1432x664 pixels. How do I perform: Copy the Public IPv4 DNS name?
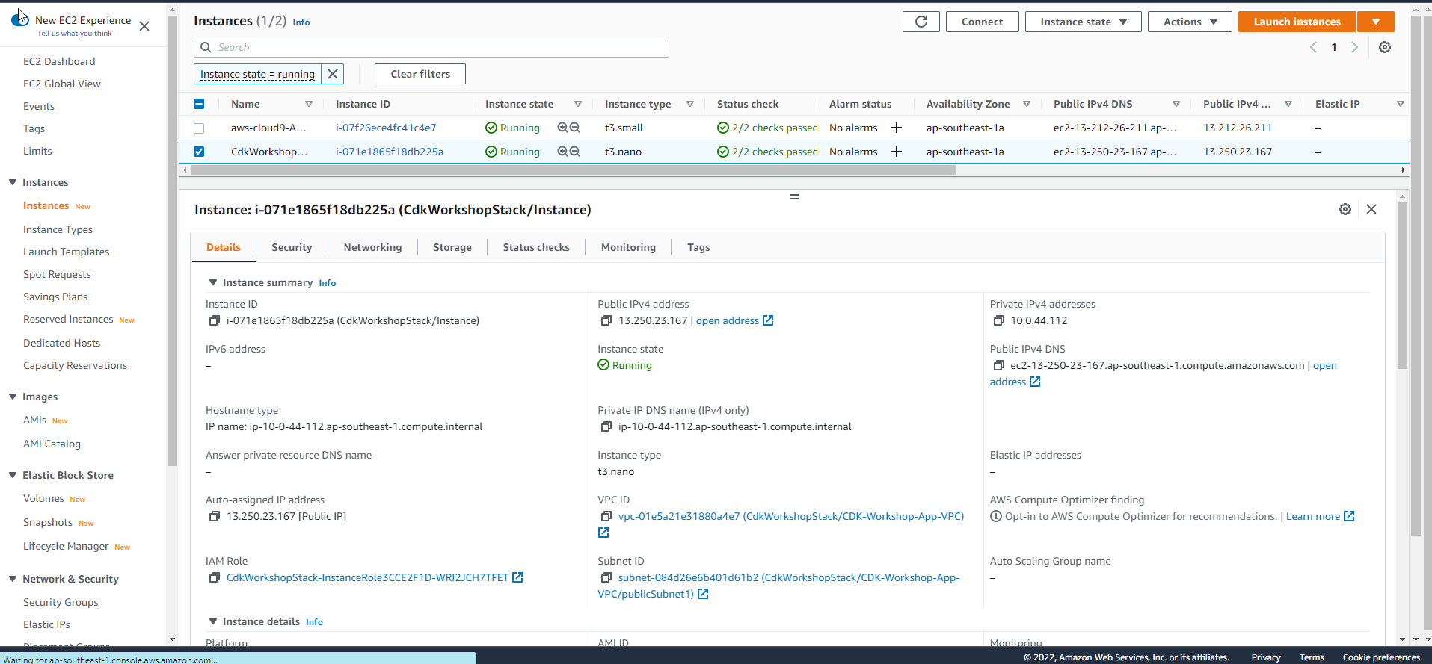point(998,365)
